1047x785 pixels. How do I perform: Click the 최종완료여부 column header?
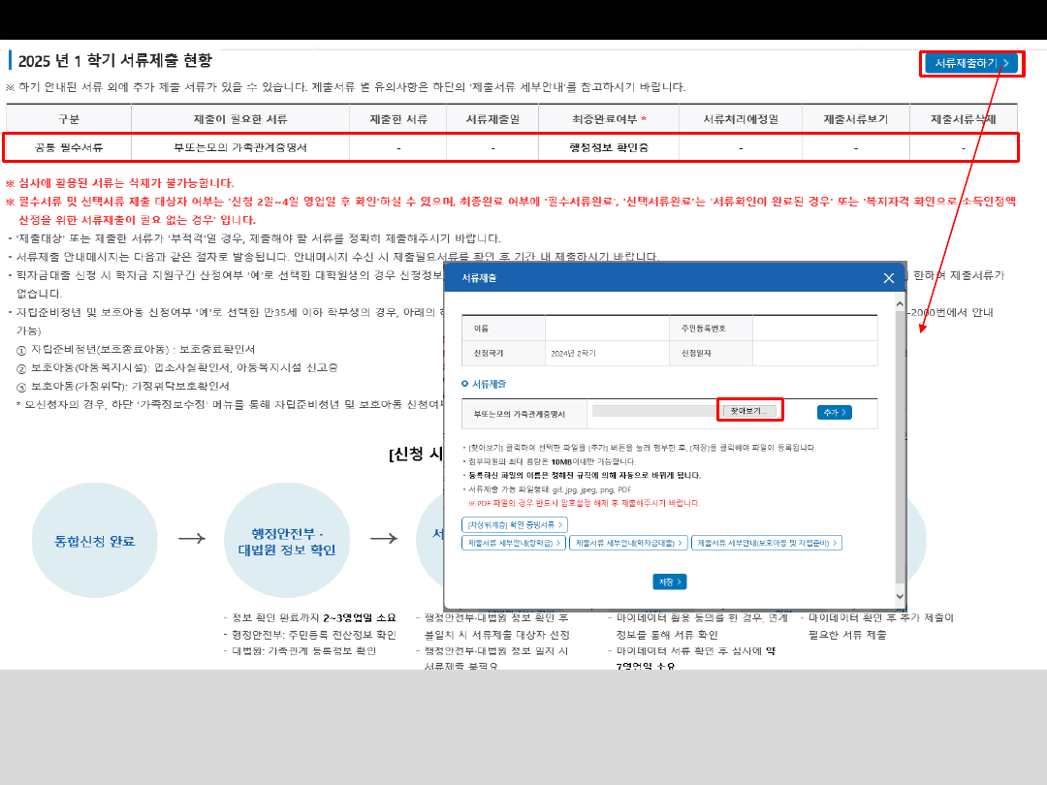[x=609, y=119]
